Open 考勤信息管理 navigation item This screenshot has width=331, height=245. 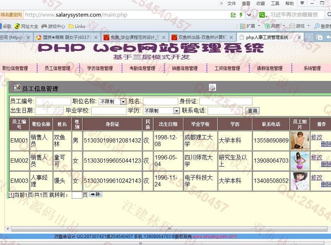(x=143, y=68)
